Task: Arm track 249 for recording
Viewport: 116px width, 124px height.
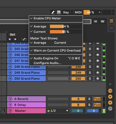Action: tap(98, 73)
